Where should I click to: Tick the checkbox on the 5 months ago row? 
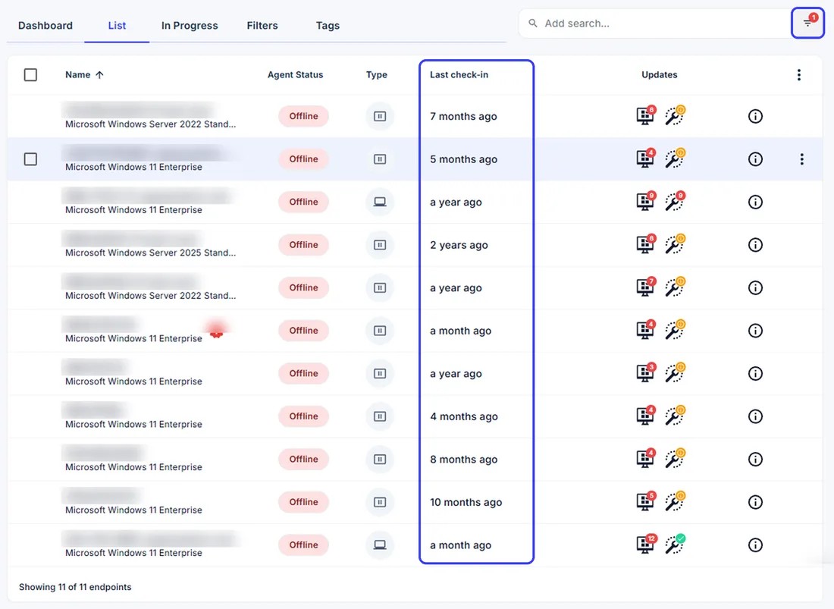pos(30,159)
